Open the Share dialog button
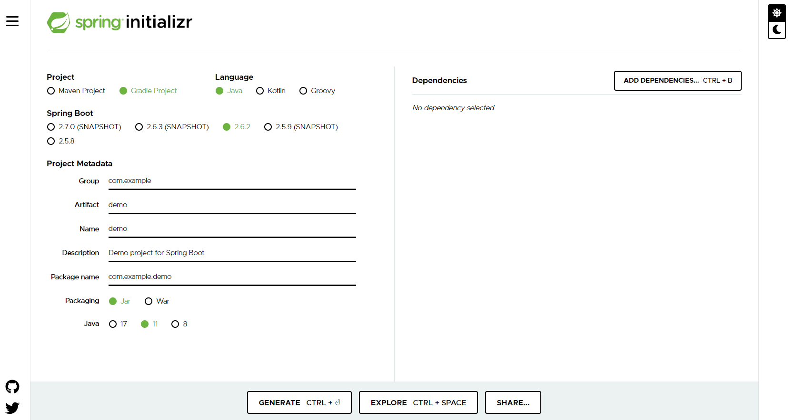The width and height of the screenshot is (795, 420). click(513, 402)
